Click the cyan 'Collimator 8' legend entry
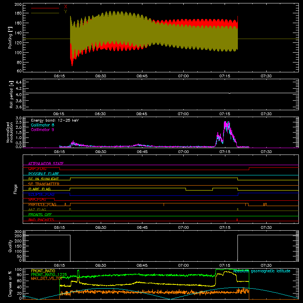Viewport: 303px width, 303px height. coord(42,125)
